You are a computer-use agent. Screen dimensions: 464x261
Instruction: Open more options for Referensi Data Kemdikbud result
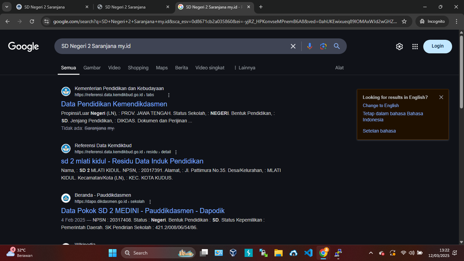coord(176,152)
